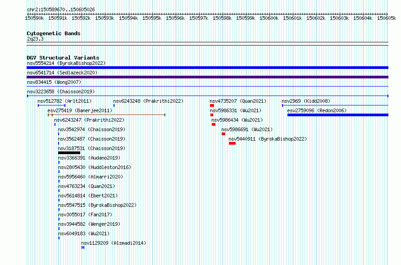
Task: Click the nsv5986691 (Wu2021) label
Action: pyautogui.click(x=247, y=129)
